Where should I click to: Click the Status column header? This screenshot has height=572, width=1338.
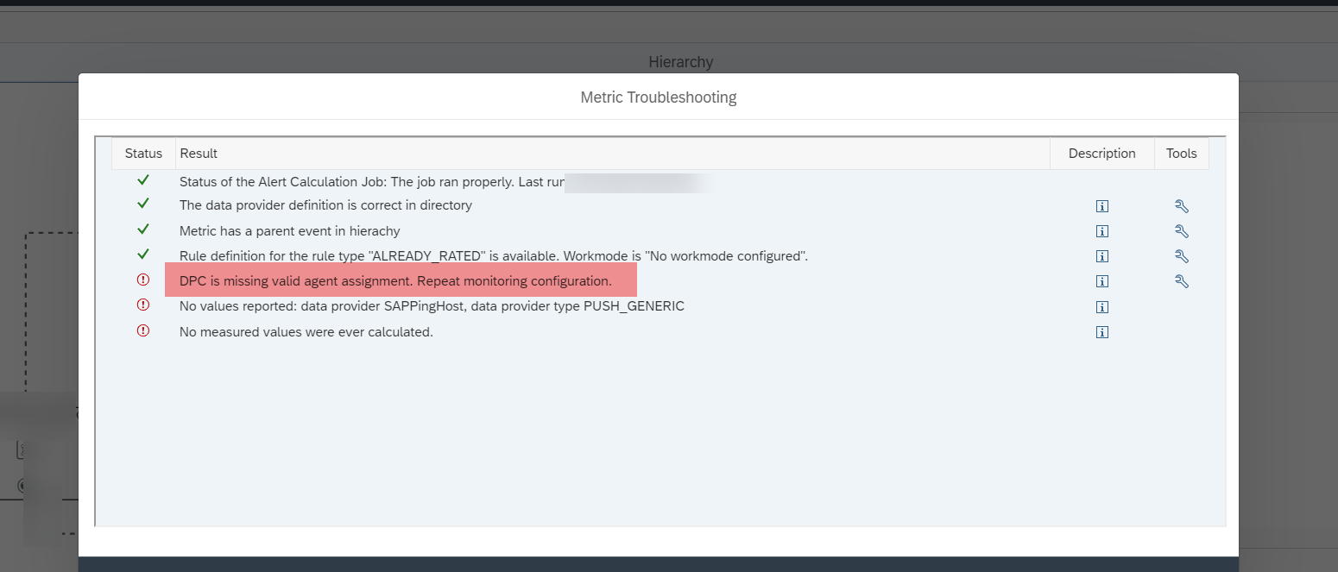pos(143,154)
